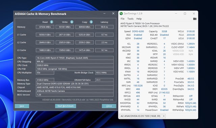
Task: Select the BGS Alt value Disabled
Action: tap(164, 35)
